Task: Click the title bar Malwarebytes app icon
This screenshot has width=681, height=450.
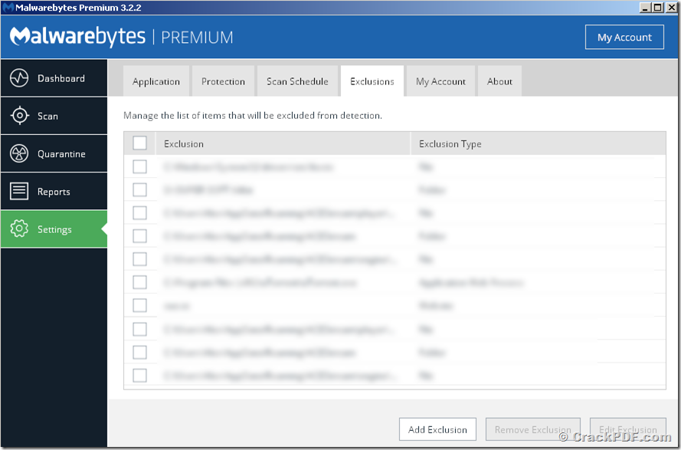Action: pyautogui.click(x=8, y=8)
